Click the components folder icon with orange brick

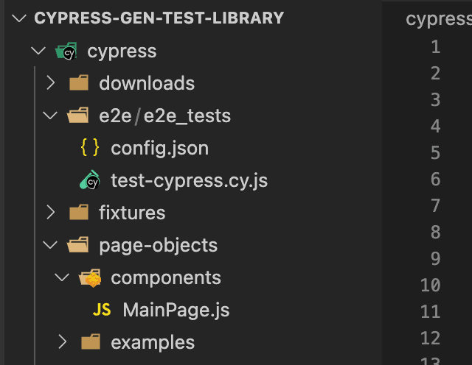pos(90,277)
